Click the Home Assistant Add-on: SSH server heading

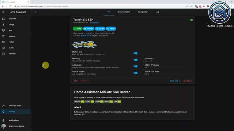[102, 92]
